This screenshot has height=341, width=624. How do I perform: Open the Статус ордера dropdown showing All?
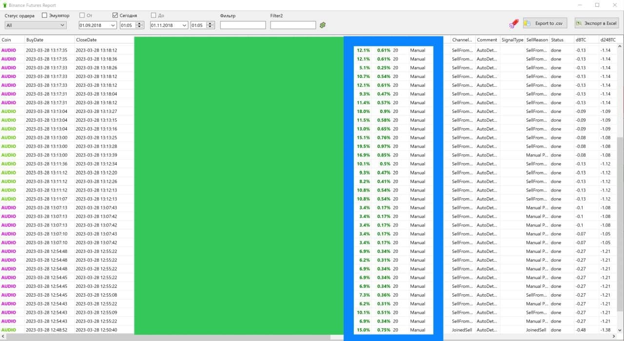pyautogui.click(x=35, y=25)
